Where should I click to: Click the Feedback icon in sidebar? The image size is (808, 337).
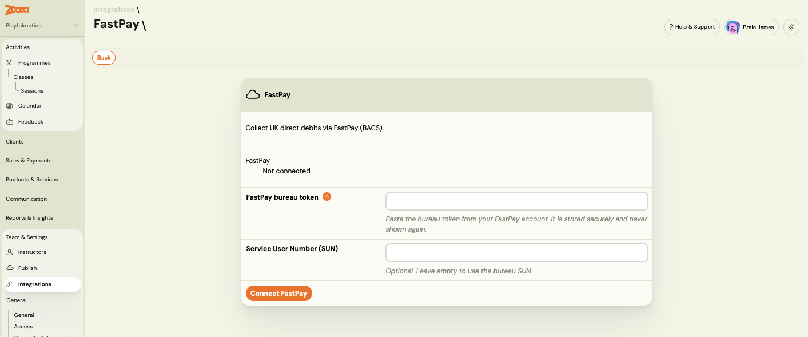(x=9, y=122)
